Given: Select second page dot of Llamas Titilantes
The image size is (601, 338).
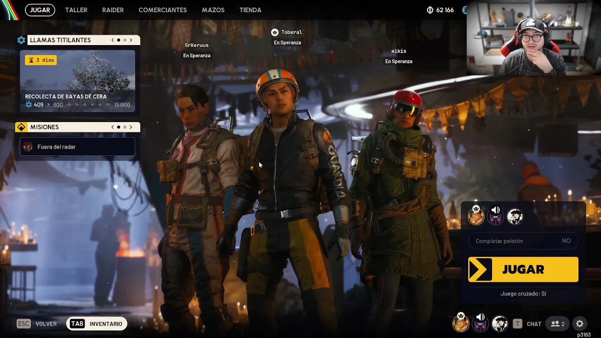Looking at the screenshot, I should 125,40.
